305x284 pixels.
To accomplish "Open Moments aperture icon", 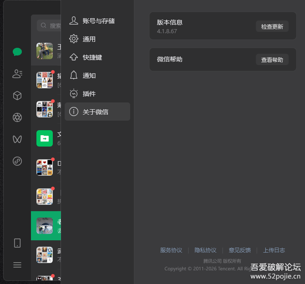I will [17, 117].
